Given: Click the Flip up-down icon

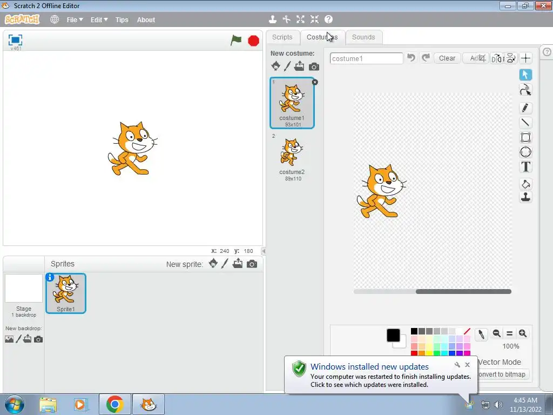Looking at the screenshot, I should tap(511, 58).
